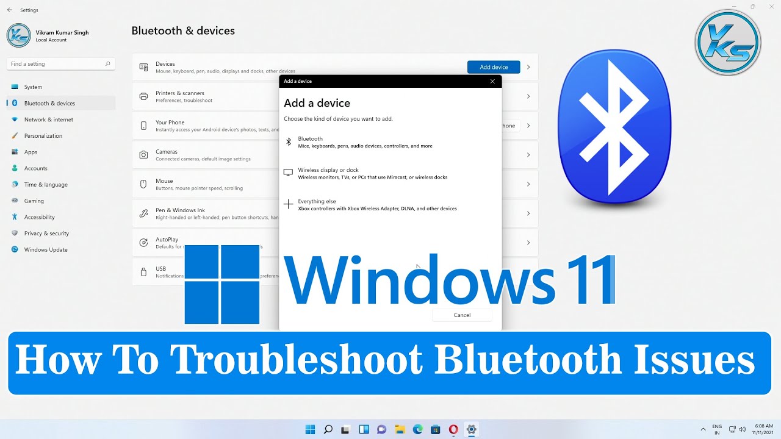This screenshot has height=439, width=781.
Task: Expand the AutoPlay row chevron
Action: 528,243
